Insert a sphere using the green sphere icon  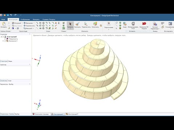(120, 25)
